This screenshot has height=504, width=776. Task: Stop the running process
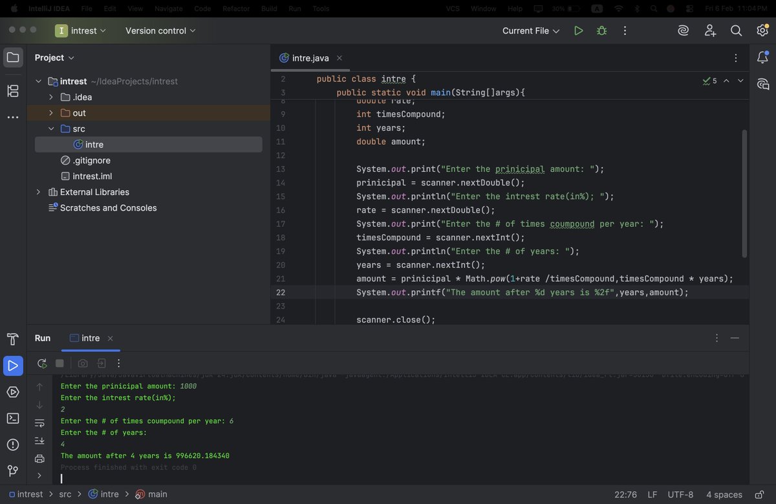coord(59,363)
